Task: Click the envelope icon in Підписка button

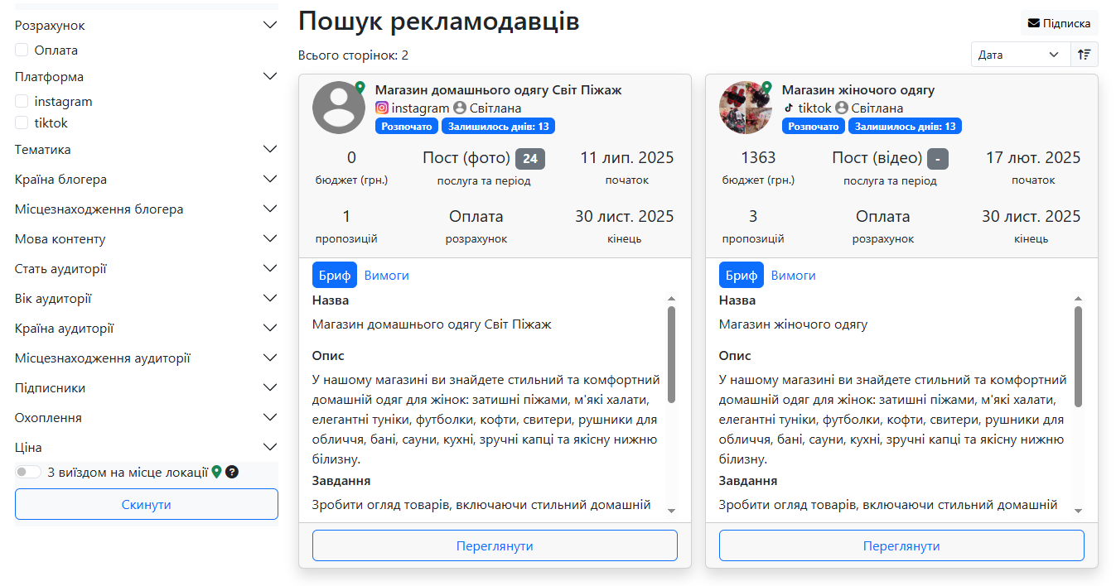Action: tap(1033, 23)
